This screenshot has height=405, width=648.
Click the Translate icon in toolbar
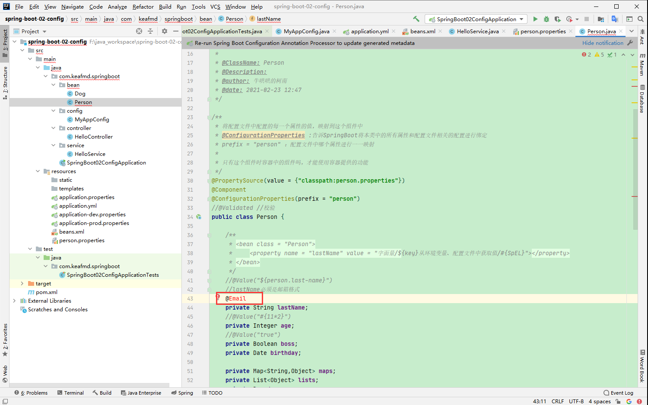[615, 19]
